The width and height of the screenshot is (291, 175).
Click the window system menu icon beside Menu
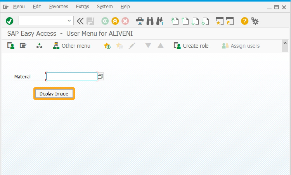coord(6,7)
